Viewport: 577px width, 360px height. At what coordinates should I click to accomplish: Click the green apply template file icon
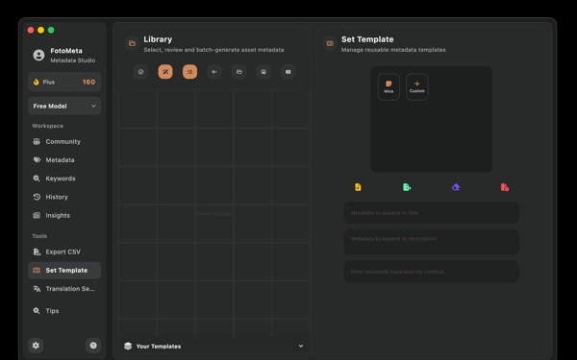tap(407, 187)
